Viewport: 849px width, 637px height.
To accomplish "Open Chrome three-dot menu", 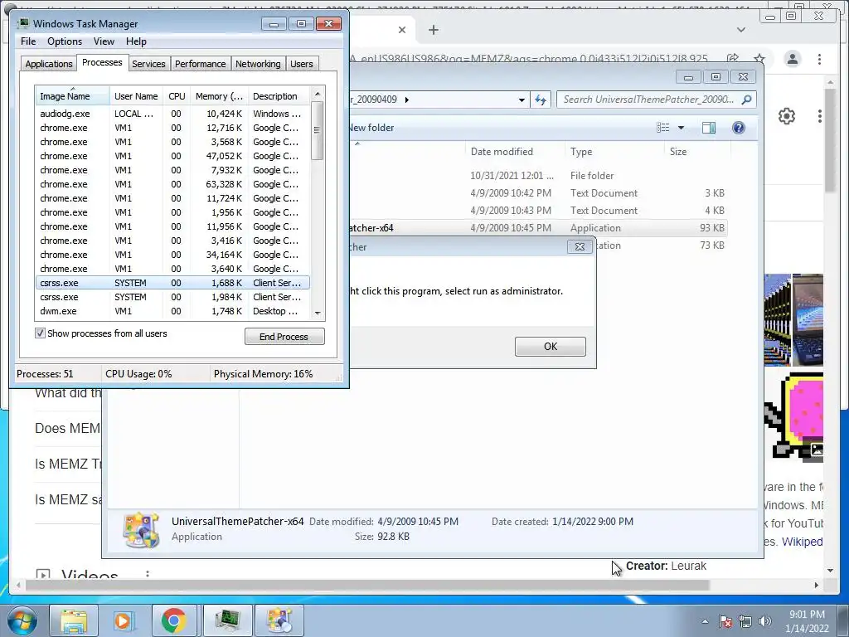I will click(819, 59).
